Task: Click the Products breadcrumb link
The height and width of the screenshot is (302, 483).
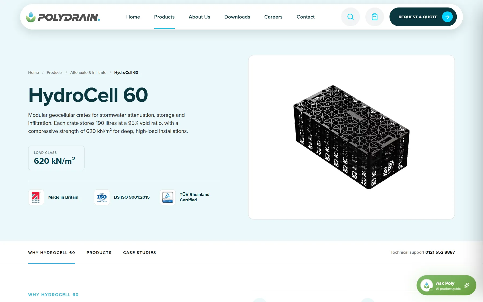Action: 54,72
